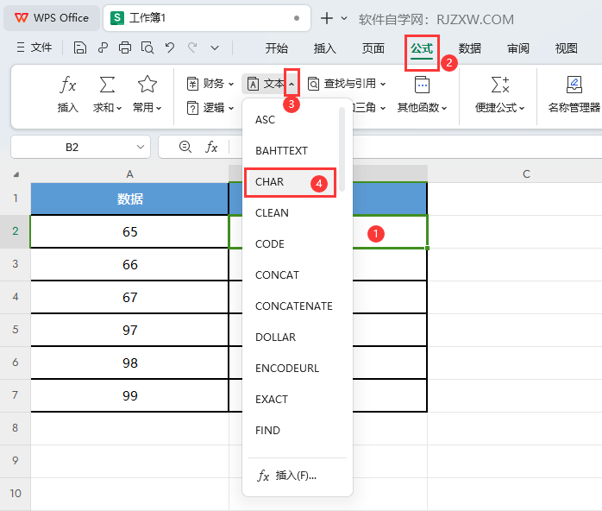The width and height of the screenshot is (602, 511).
Task: Select row 2 header
Action: [x=15, y=231]
